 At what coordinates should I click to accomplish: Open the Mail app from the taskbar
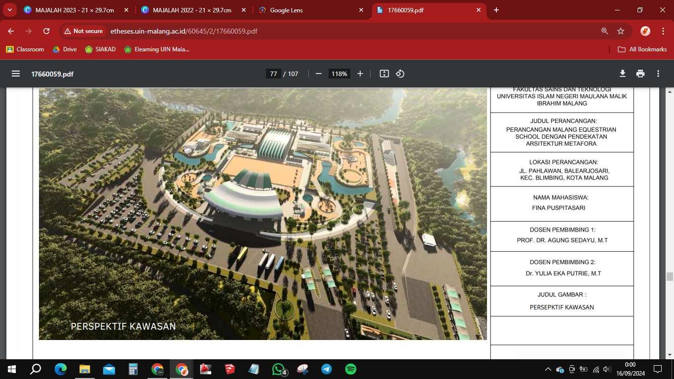[x=109, y=369]
